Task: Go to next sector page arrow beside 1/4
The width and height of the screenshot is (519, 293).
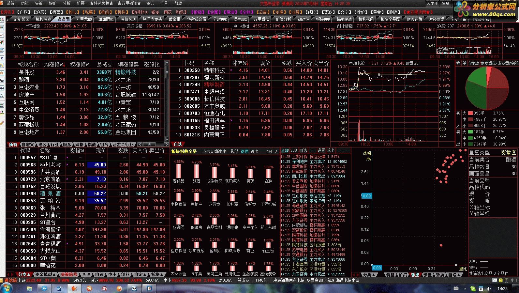Action: point(276,151)
